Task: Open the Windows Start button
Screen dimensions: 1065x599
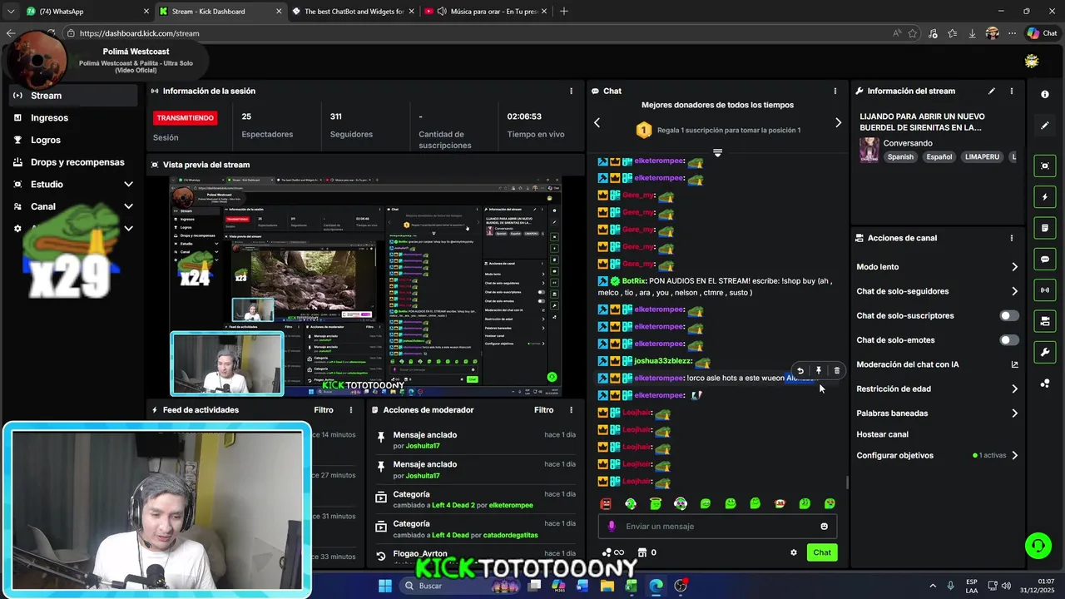Action: (x=385, y=586)
